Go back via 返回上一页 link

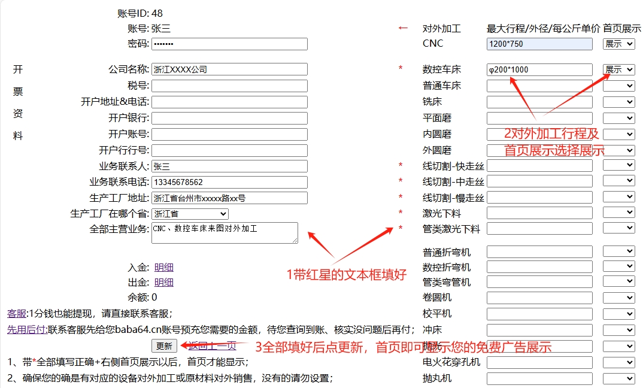click(213, 345)
